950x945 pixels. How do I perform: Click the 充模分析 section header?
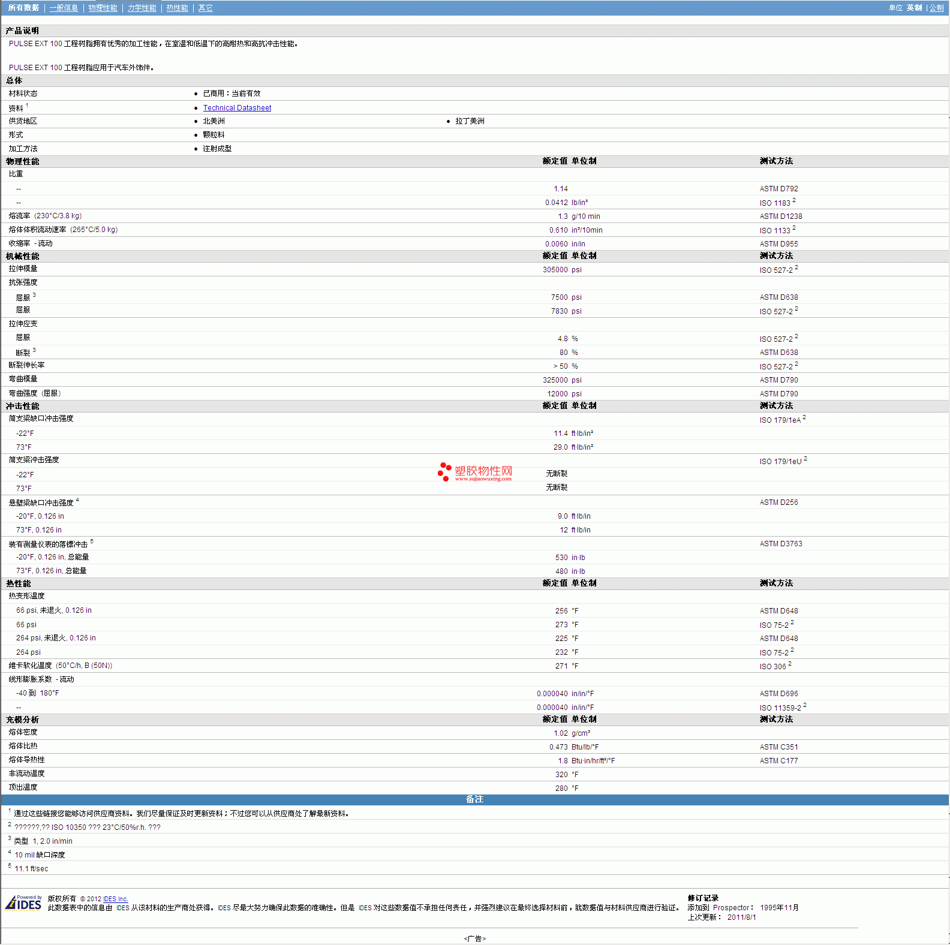point(22,720)
